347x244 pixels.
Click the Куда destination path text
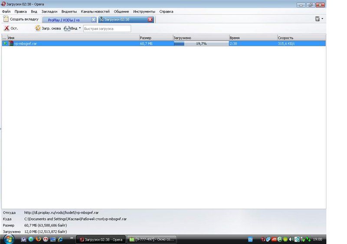[x=75, y=219]
